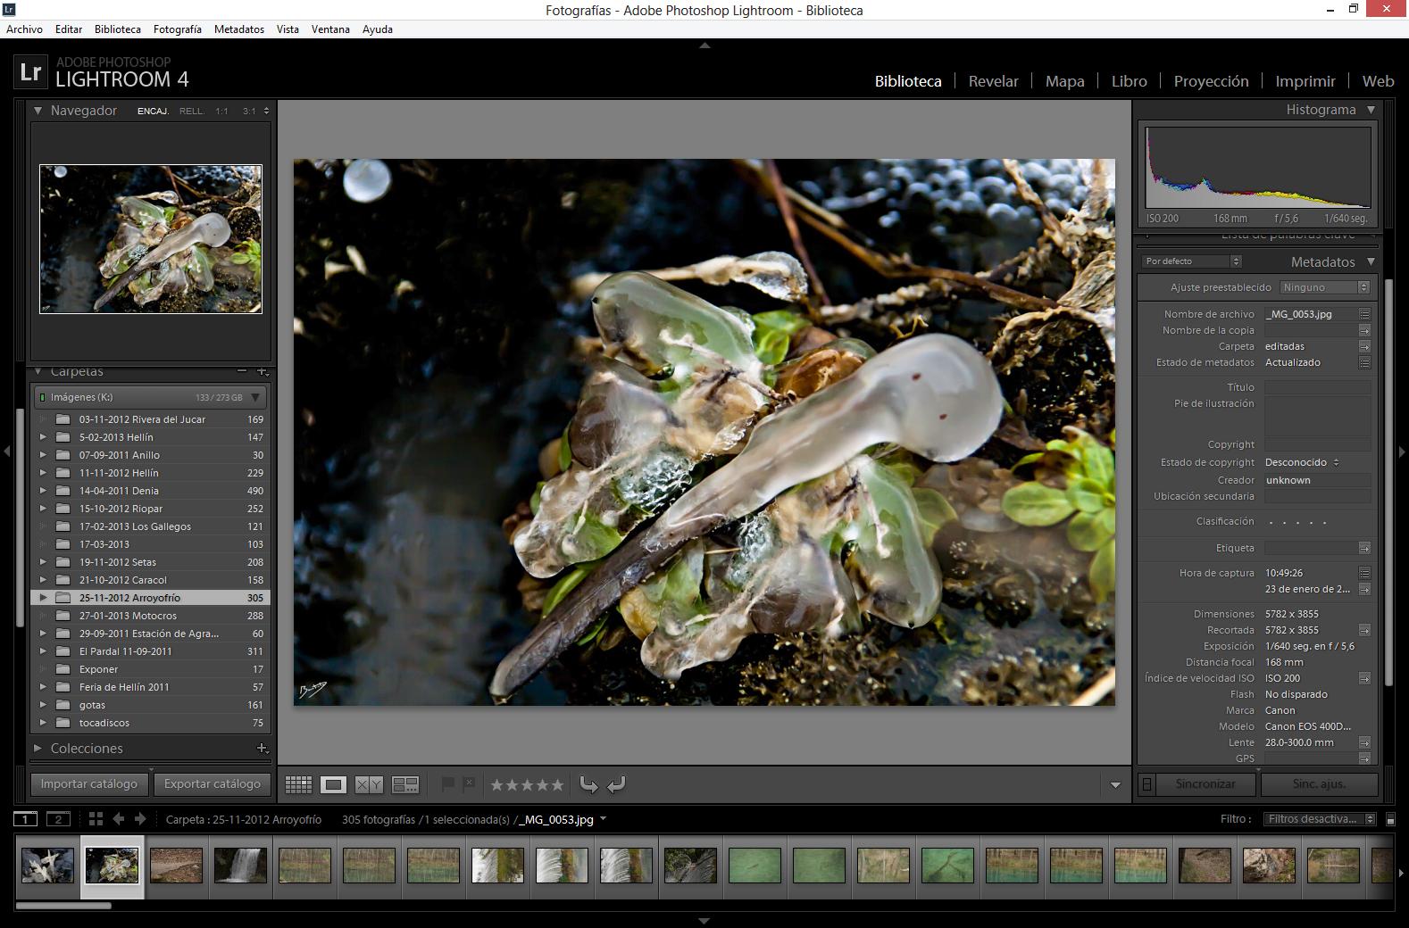Go back using the filmstrip left arrow
Image resolution: width=1409 pixels, height=928 pixels.
(119, 819)
